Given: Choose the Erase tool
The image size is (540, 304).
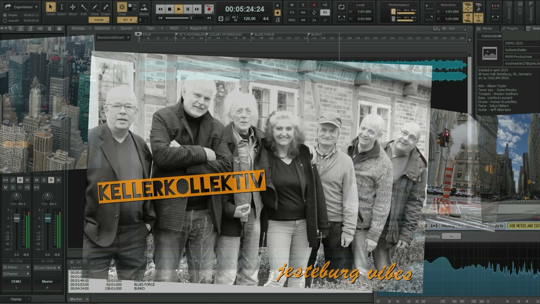Looking at the screenshot, I should (105, 7).
